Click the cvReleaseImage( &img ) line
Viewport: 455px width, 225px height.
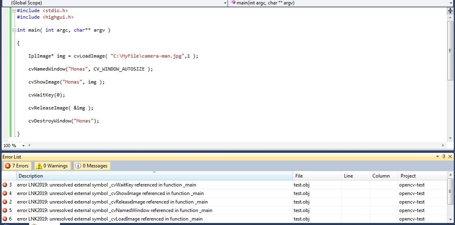click(x=61, y=108)
